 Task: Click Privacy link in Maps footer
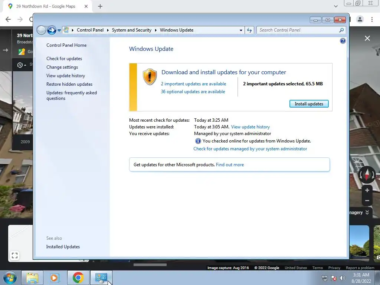334,268
